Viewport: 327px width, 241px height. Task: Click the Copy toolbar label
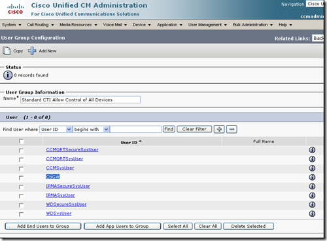(18, 51)
